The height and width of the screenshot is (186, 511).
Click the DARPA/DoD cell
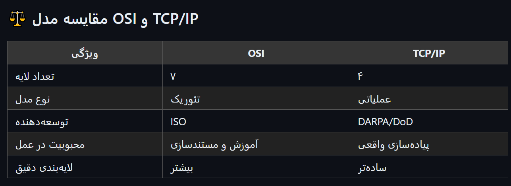tap(385, 122)
